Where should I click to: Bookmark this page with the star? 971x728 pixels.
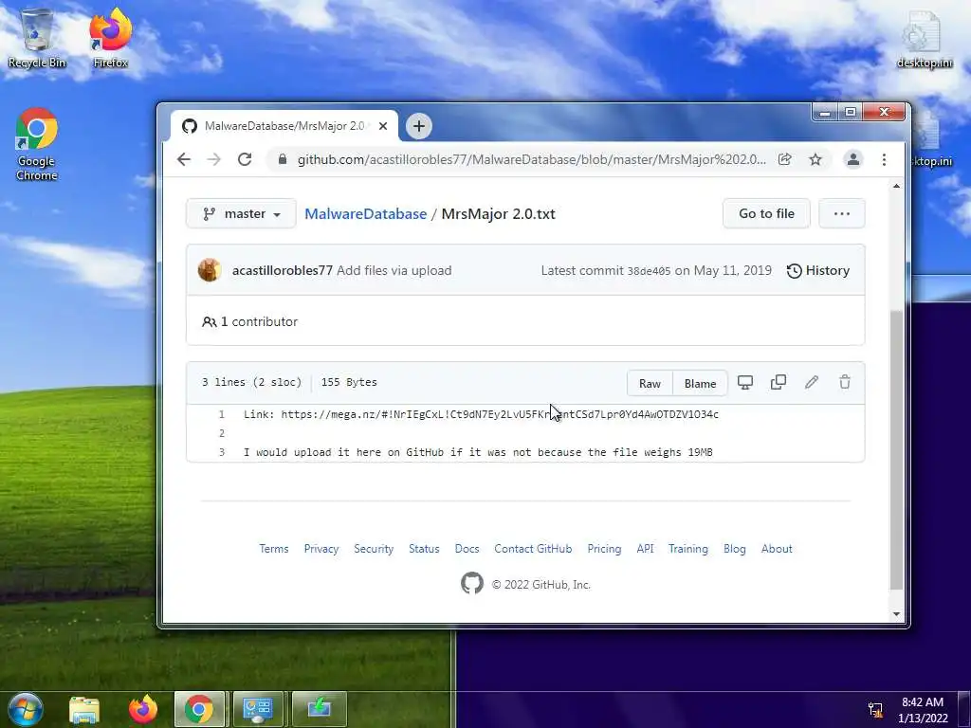[x=815, y=159]
